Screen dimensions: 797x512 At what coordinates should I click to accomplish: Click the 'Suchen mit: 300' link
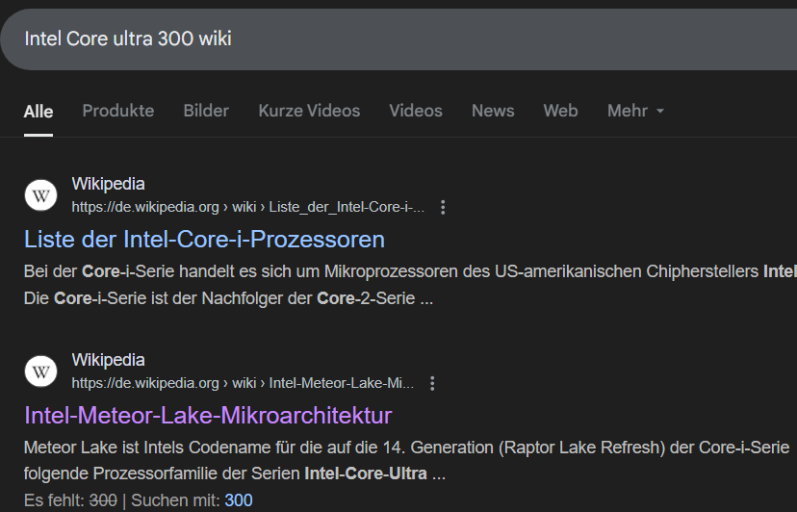point(239,500)
